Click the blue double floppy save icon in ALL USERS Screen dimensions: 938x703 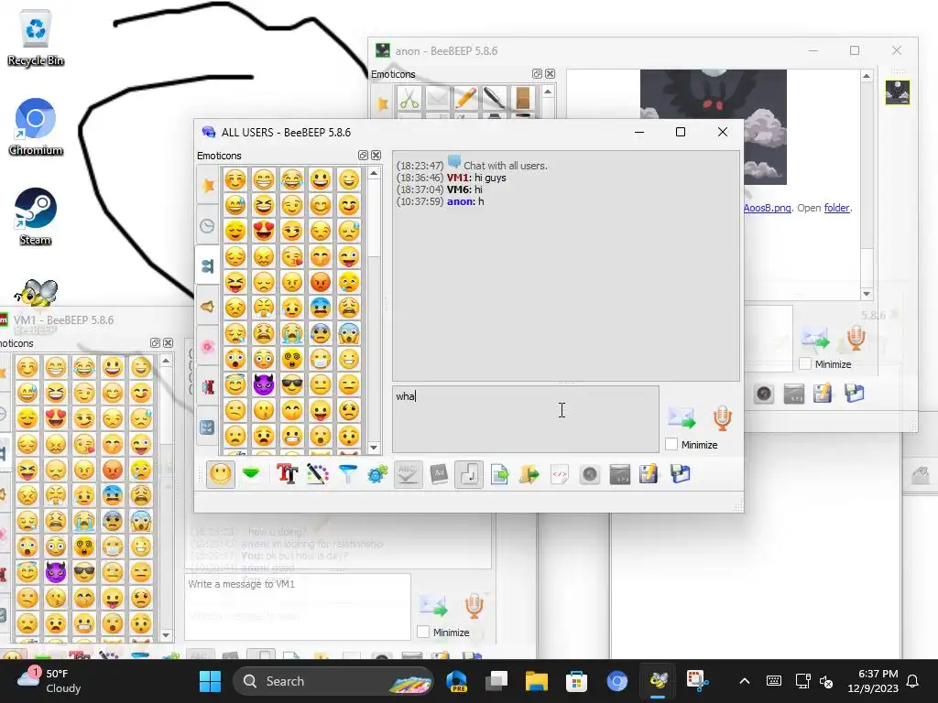click(681, 474)
